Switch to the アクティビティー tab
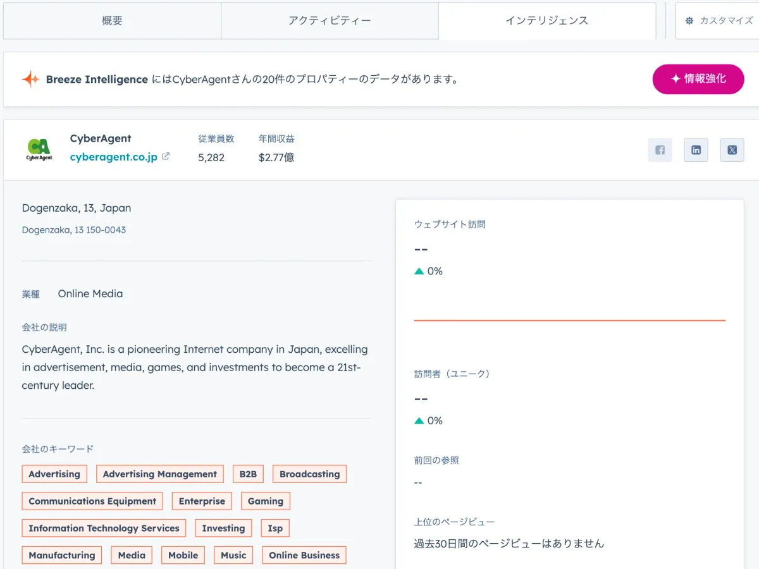The height and width of the screenshot is (569, 759). tap(330, 20)
